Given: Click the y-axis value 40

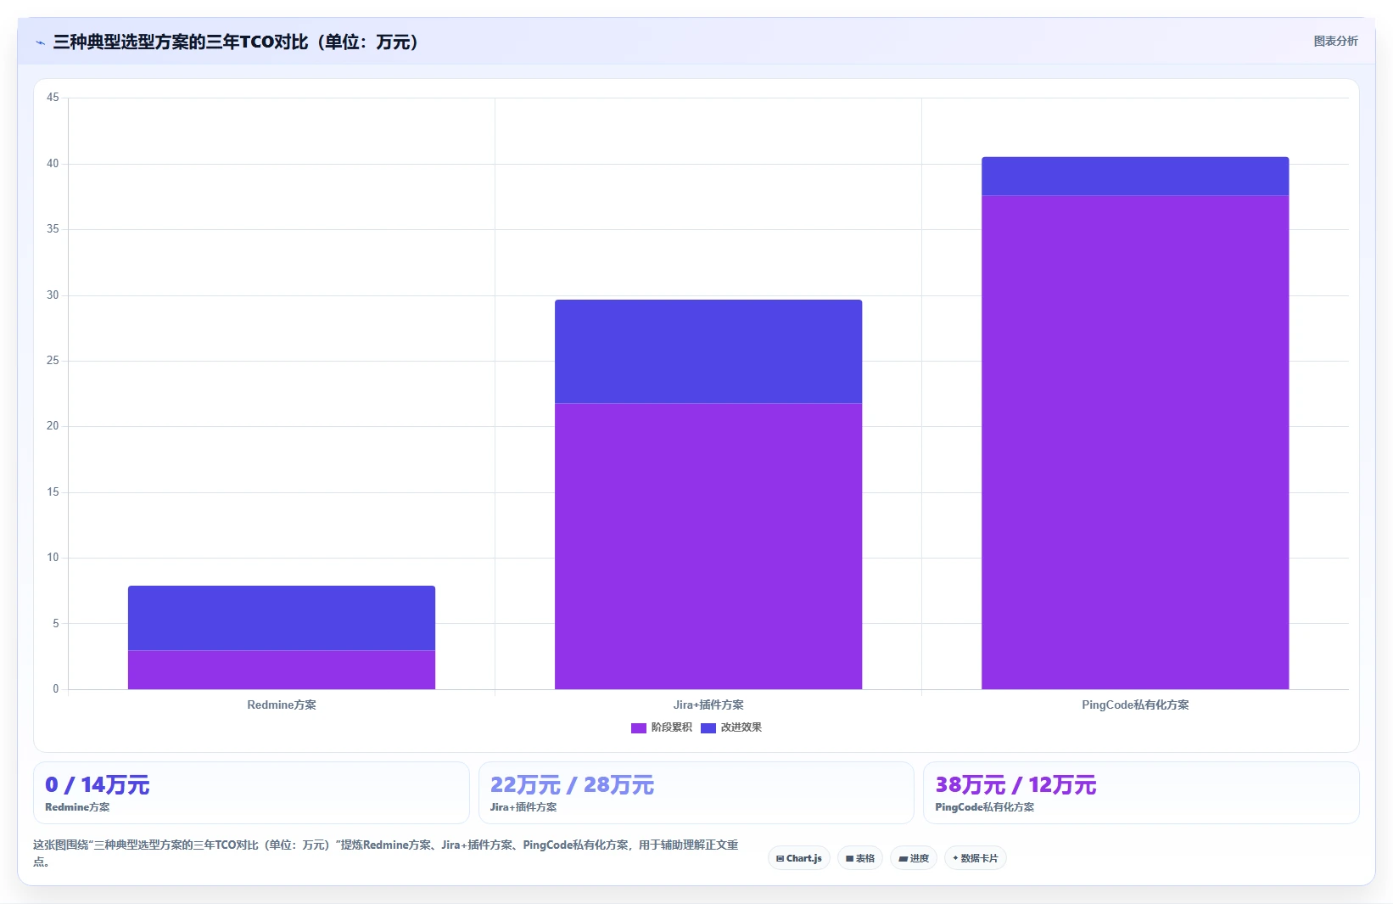Looking at the screenshot, I should coord(53,164).
